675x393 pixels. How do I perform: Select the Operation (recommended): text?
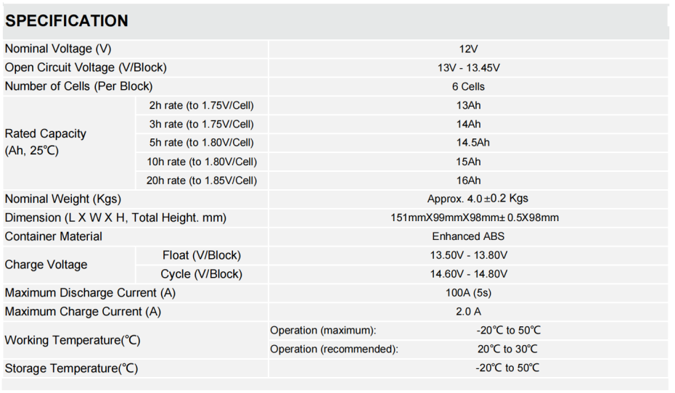coord(334,349)
